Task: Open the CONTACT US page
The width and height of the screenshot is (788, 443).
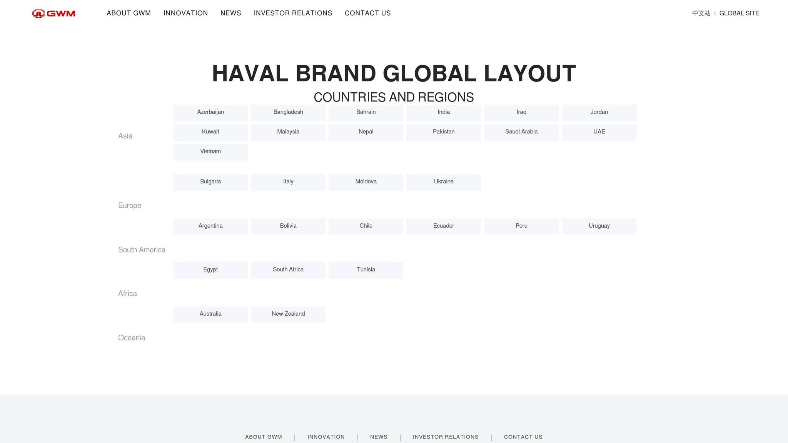Action: [x=367, y=13]
